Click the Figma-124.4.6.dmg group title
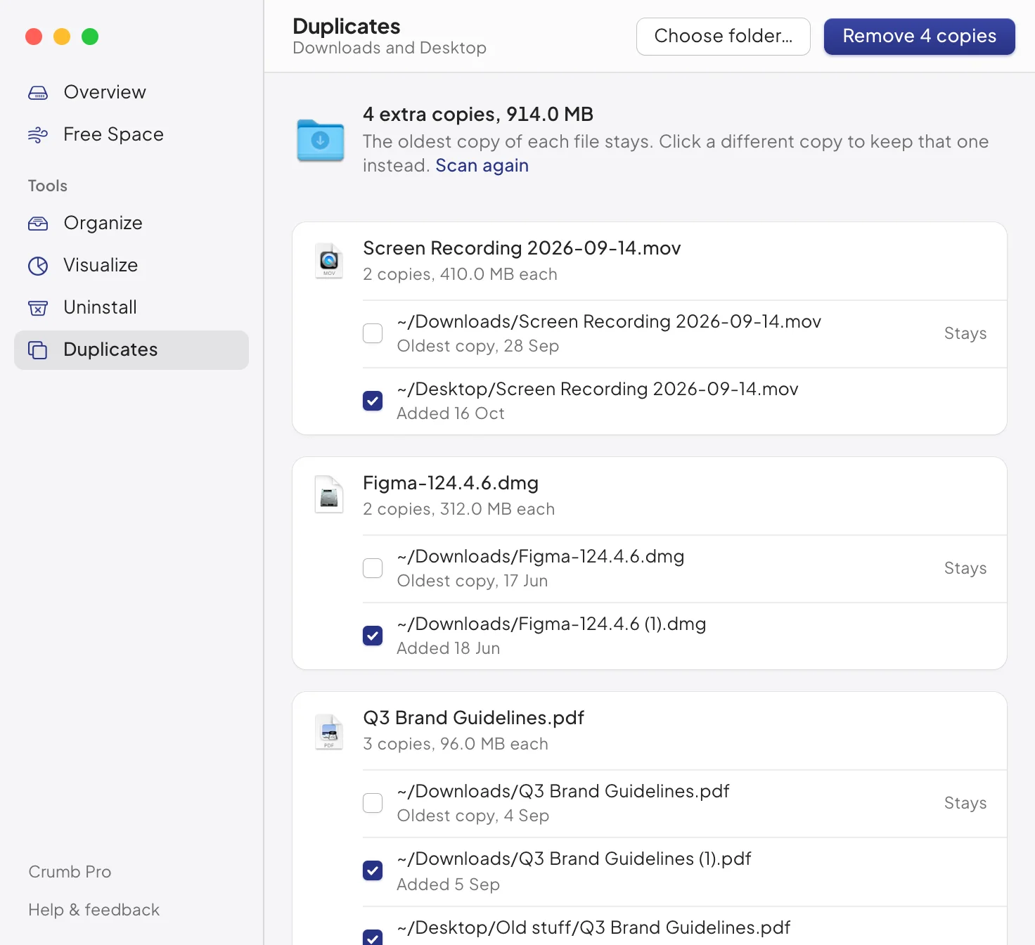 pos(451,483)
